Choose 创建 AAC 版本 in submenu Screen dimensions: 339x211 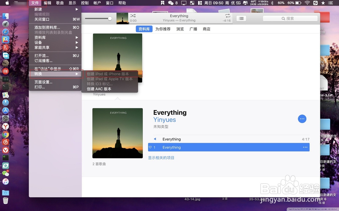109,89
